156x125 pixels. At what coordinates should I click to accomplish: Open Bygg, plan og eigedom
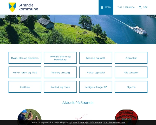25,58
